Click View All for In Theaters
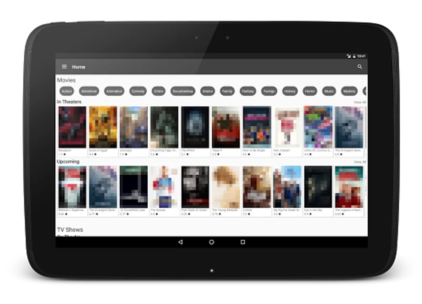The image size is (422, 304). (x=360, y=102)
